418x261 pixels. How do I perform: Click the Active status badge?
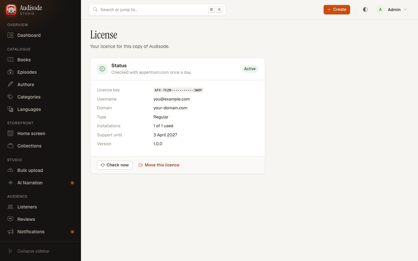pyautogui.click(x=250, y=69)
